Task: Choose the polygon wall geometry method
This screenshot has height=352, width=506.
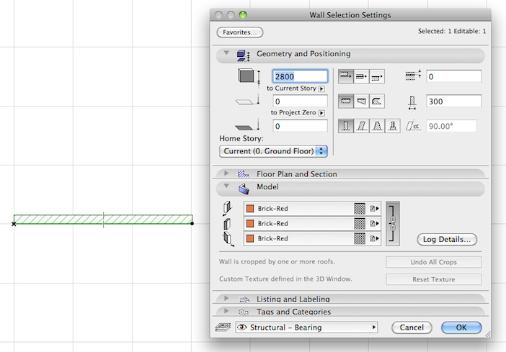Action: tap(376, 101)
